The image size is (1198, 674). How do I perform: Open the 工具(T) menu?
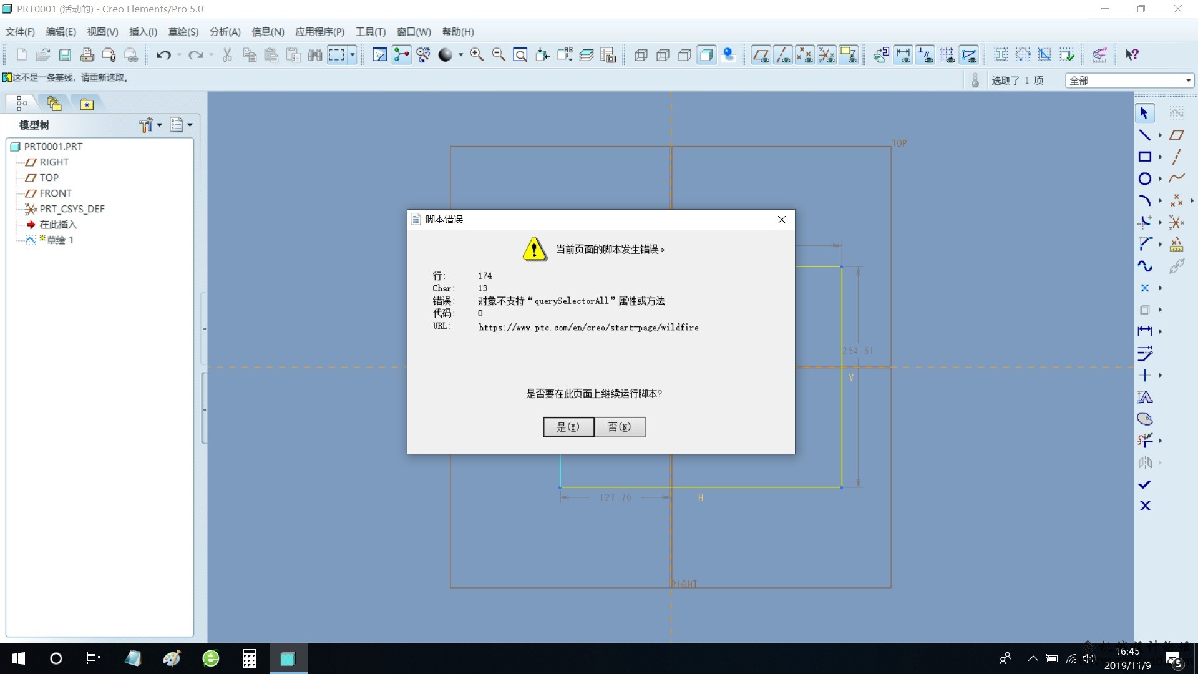[371, 32]
